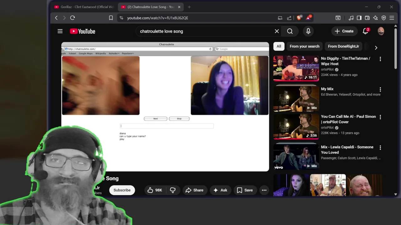The width and height of the screenshot is (401, 225).
Task: Open the Create button
Action: click(x=344, y=31)
